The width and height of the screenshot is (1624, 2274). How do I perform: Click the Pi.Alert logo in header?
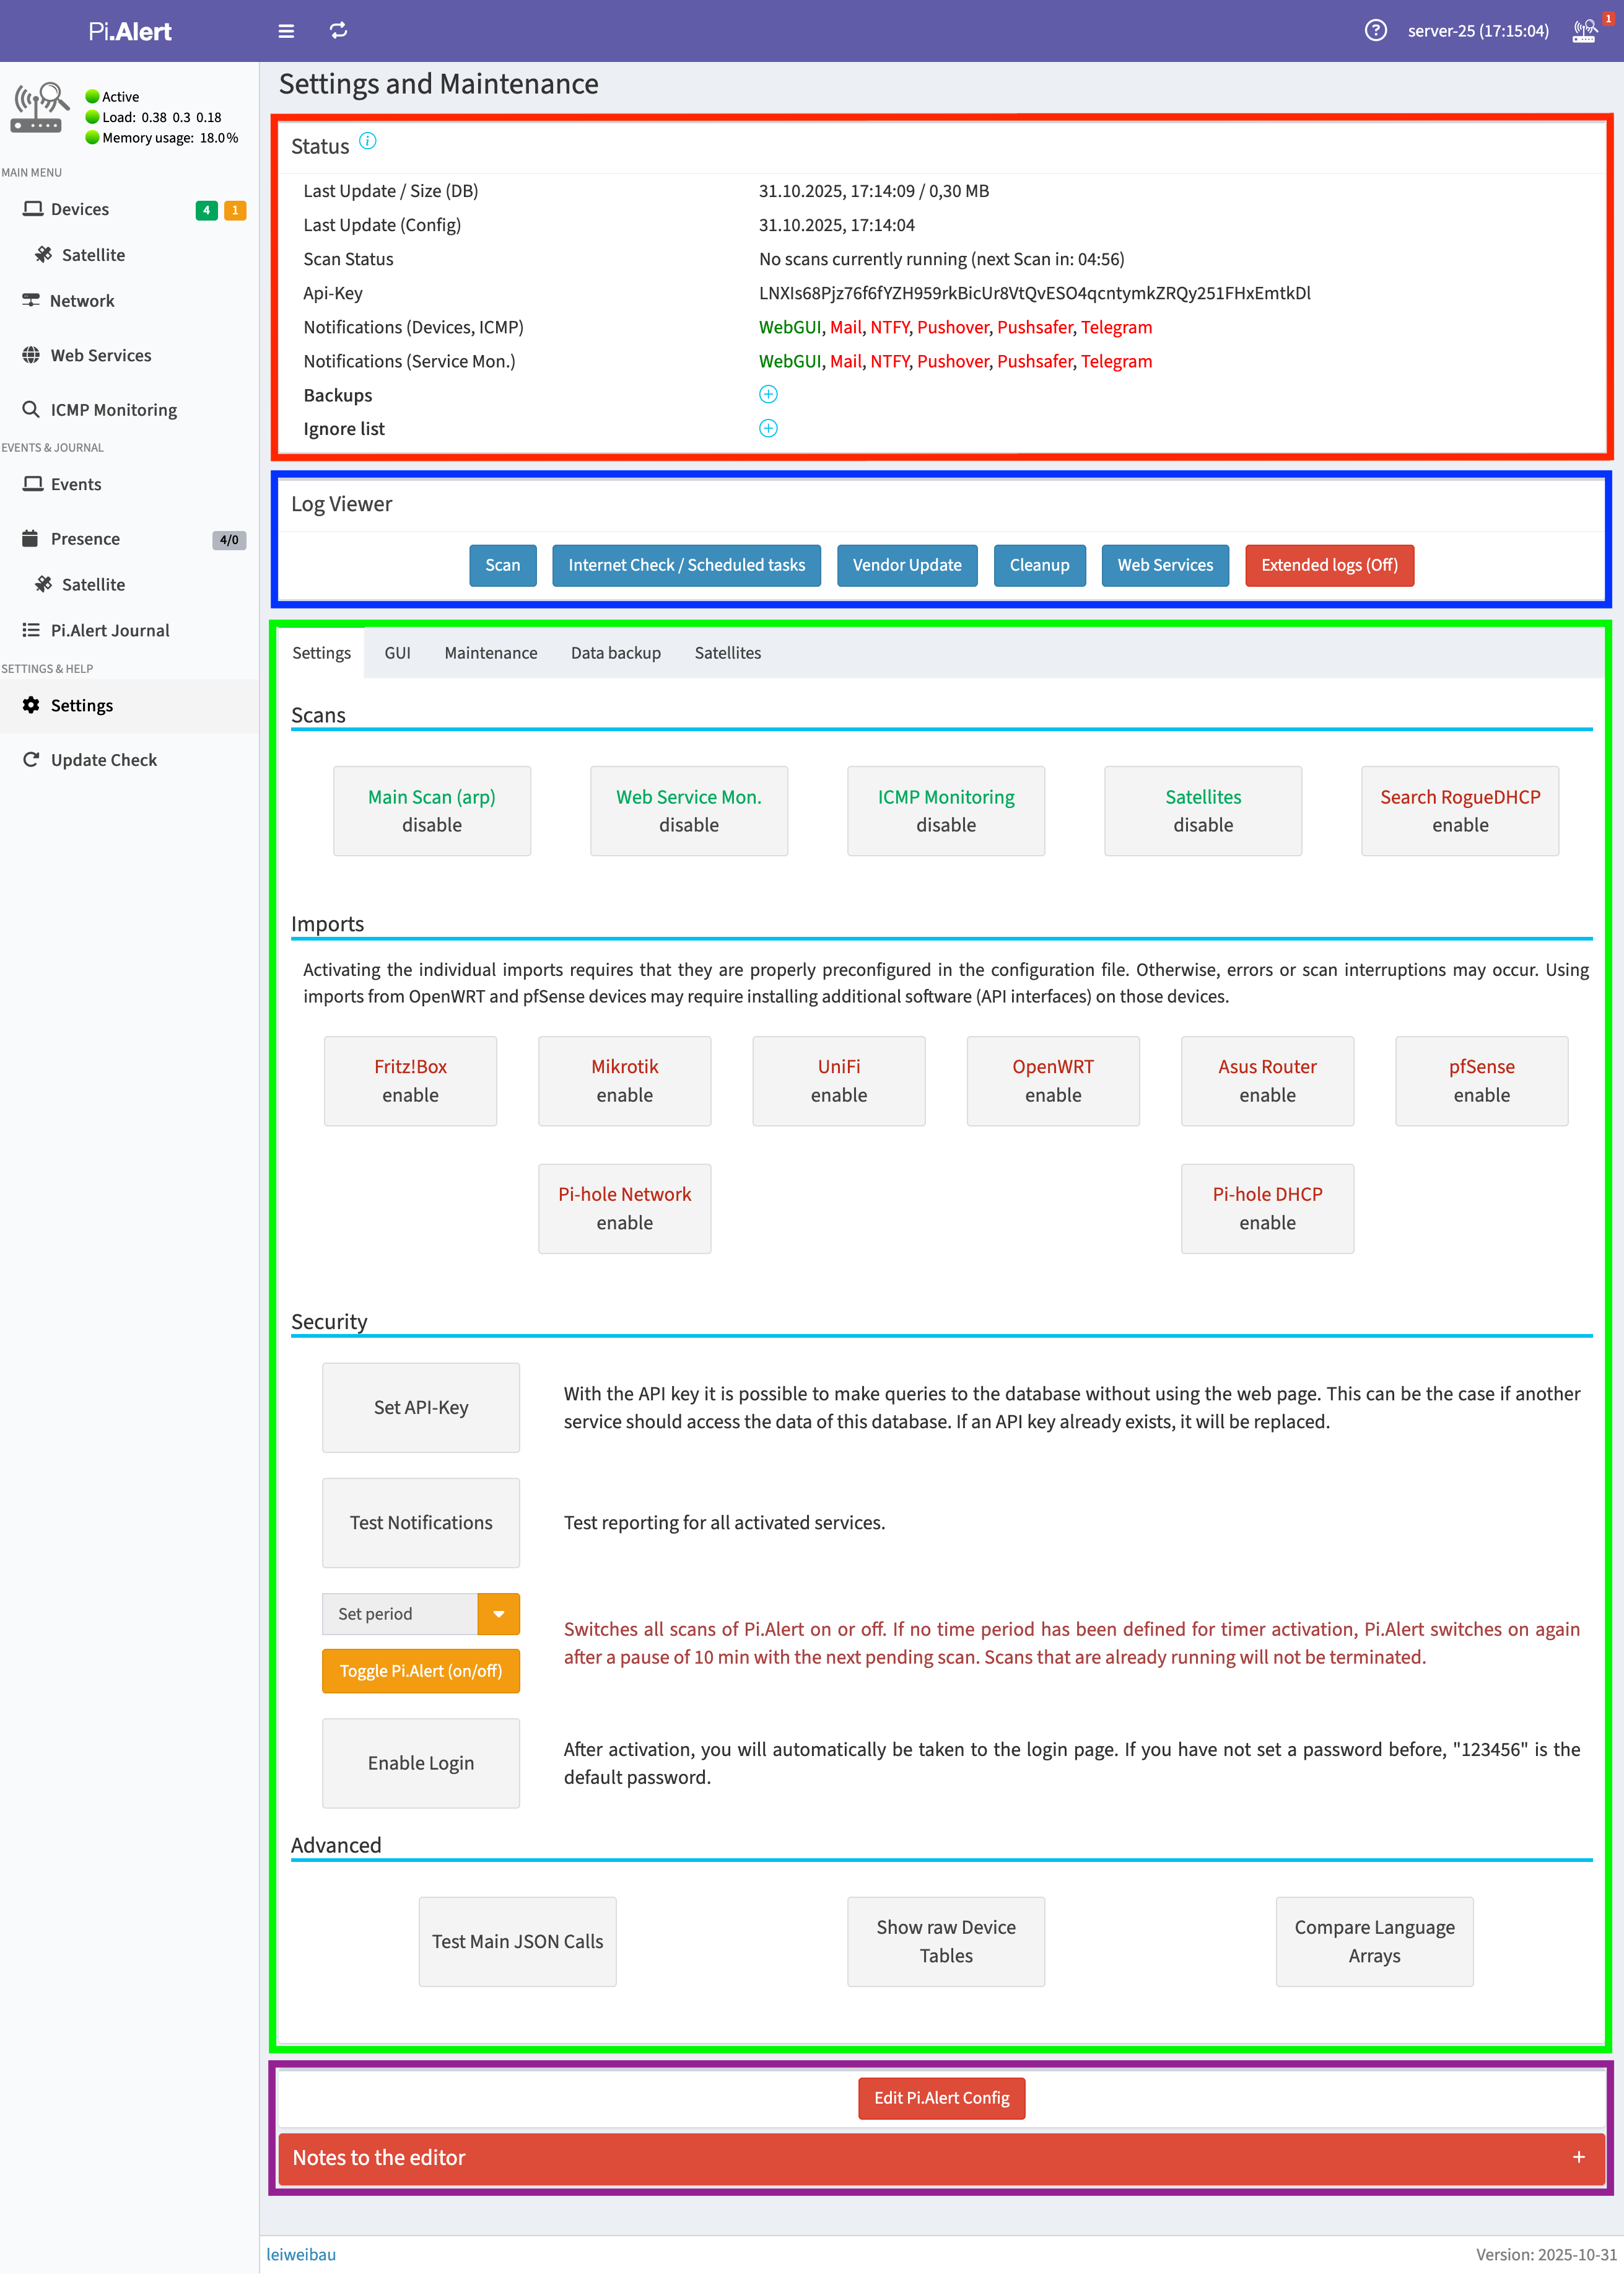coord(130,31)
